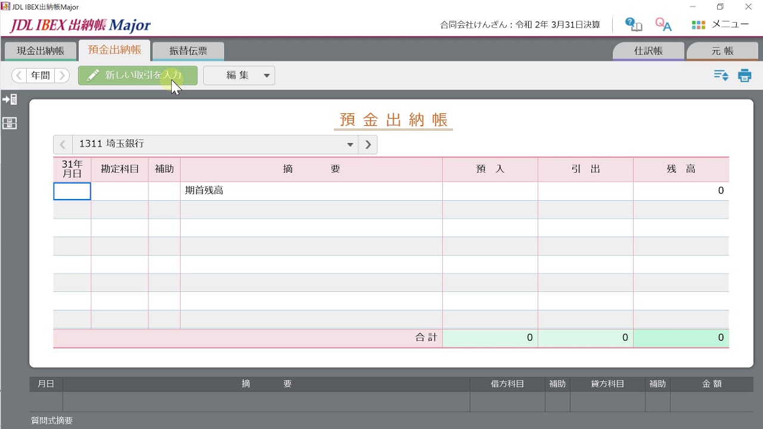Viewport: 763px width, 429px height.
Task: Open the メニュー grid menu
Action: pyautogui.click(x=720, y=24)
